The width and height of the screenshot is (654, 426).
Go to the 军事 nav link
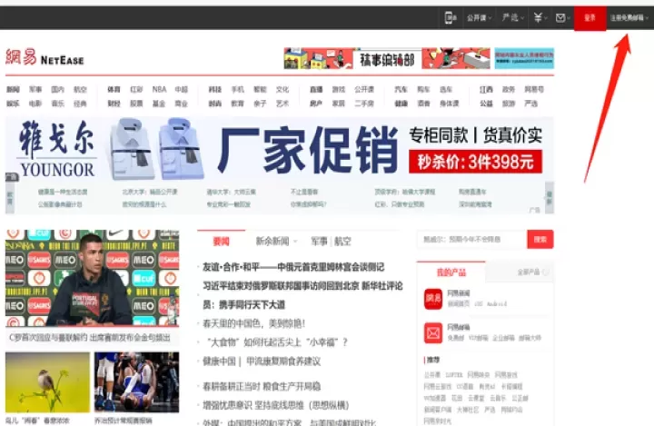pos(35,89)
